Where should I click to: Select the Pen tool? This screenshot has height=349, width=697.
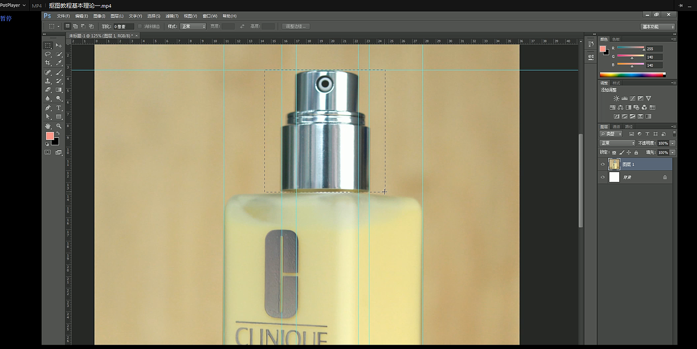pyautogui.click(x=48, y=108)
